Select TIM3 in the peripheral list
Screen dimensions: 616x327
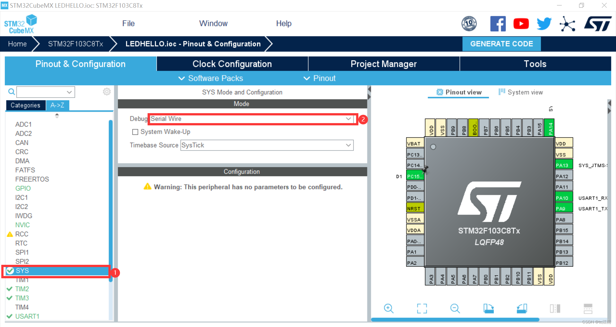[x=22, y=298]
